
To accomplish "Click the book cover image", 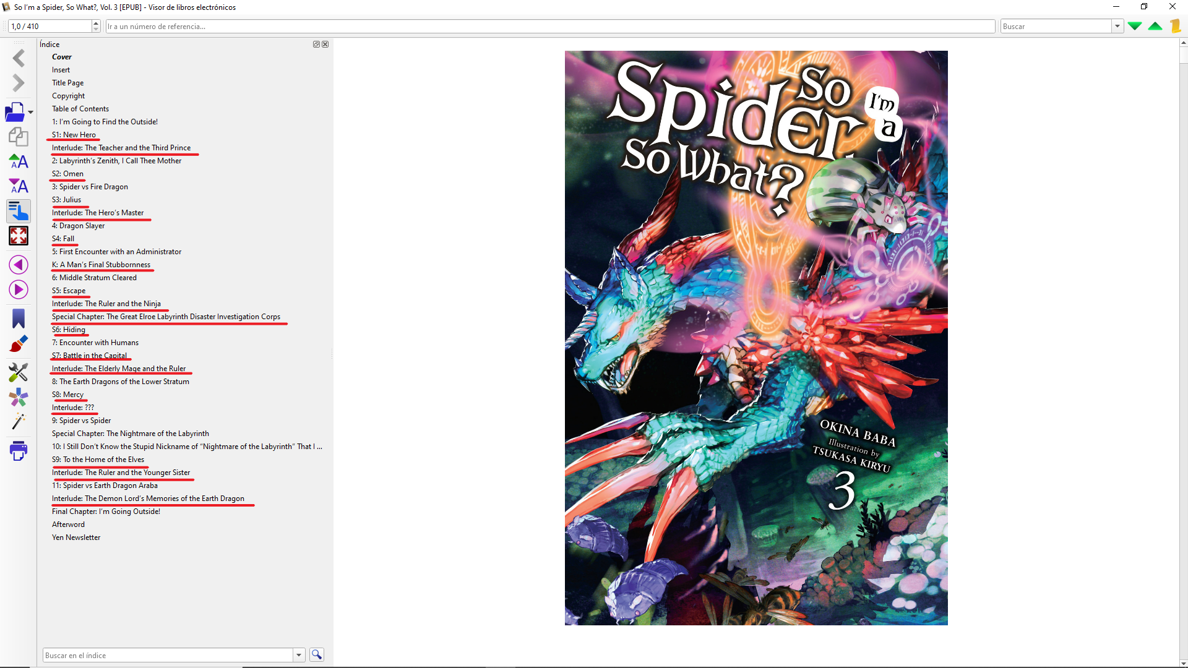I will click(x=756, y=338).
